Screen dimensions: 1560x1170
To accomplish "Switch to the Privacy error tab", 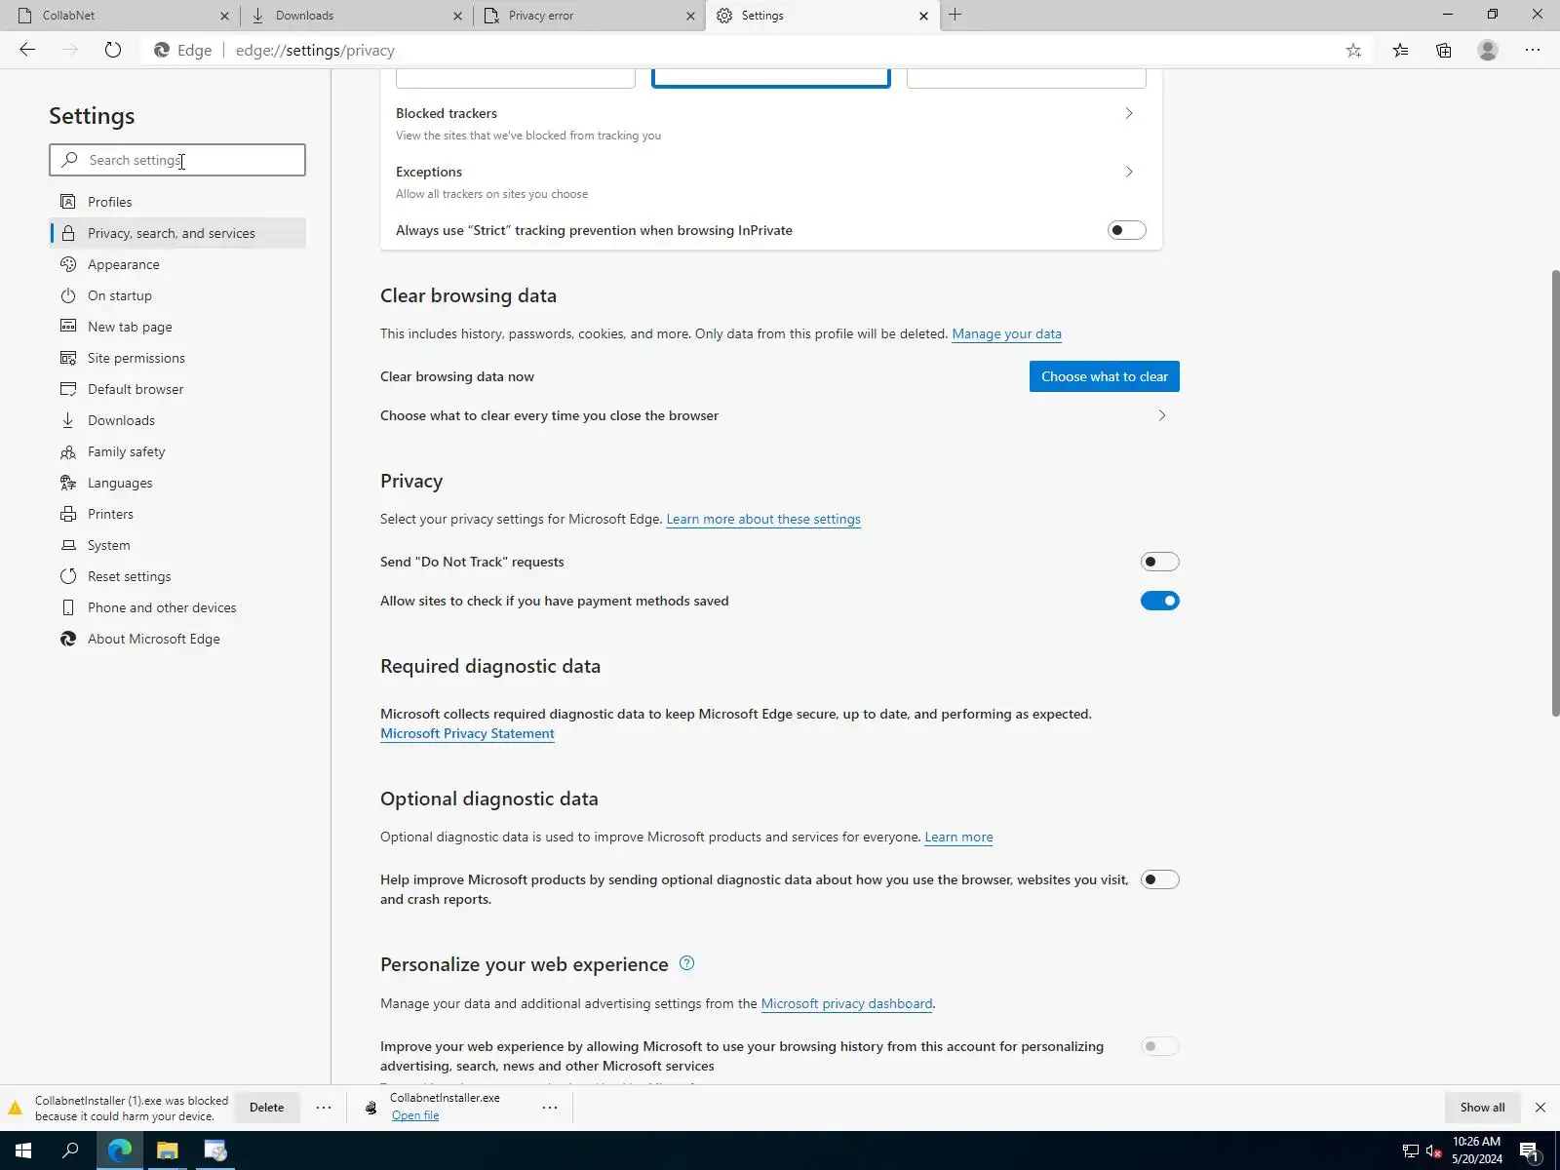I will coord(589,16).
